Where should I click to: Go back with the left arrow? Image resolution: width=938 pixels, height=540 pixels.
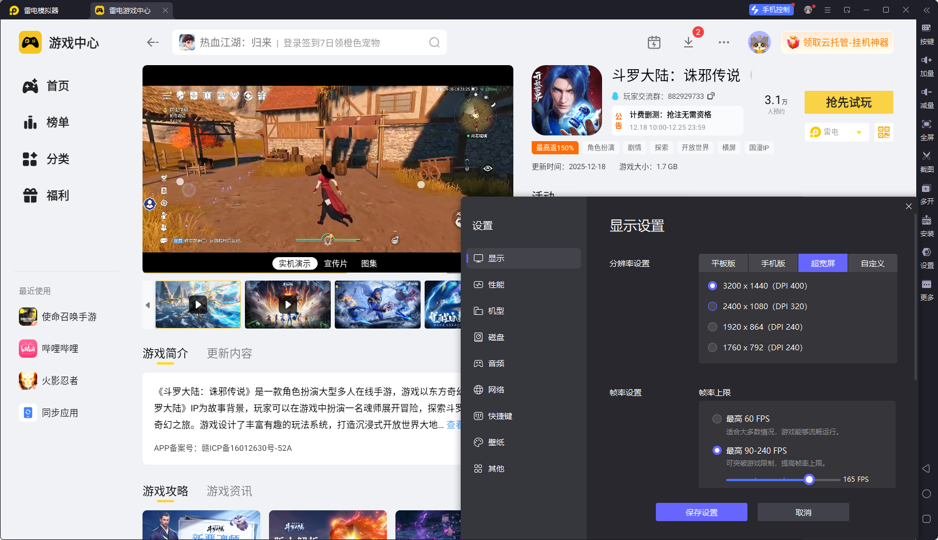click(152, 42)
